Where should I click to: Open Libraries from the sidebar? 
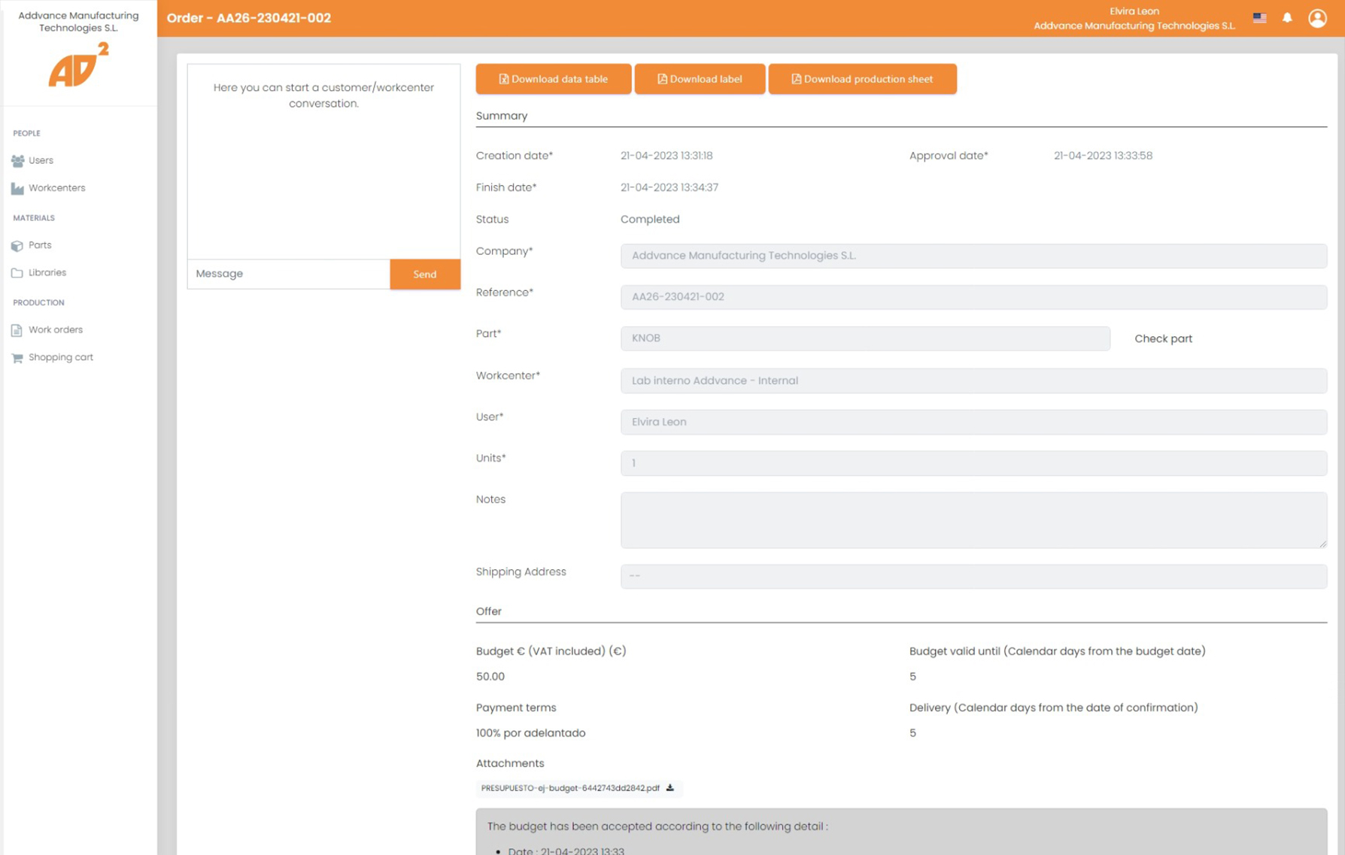click(47, 273)
